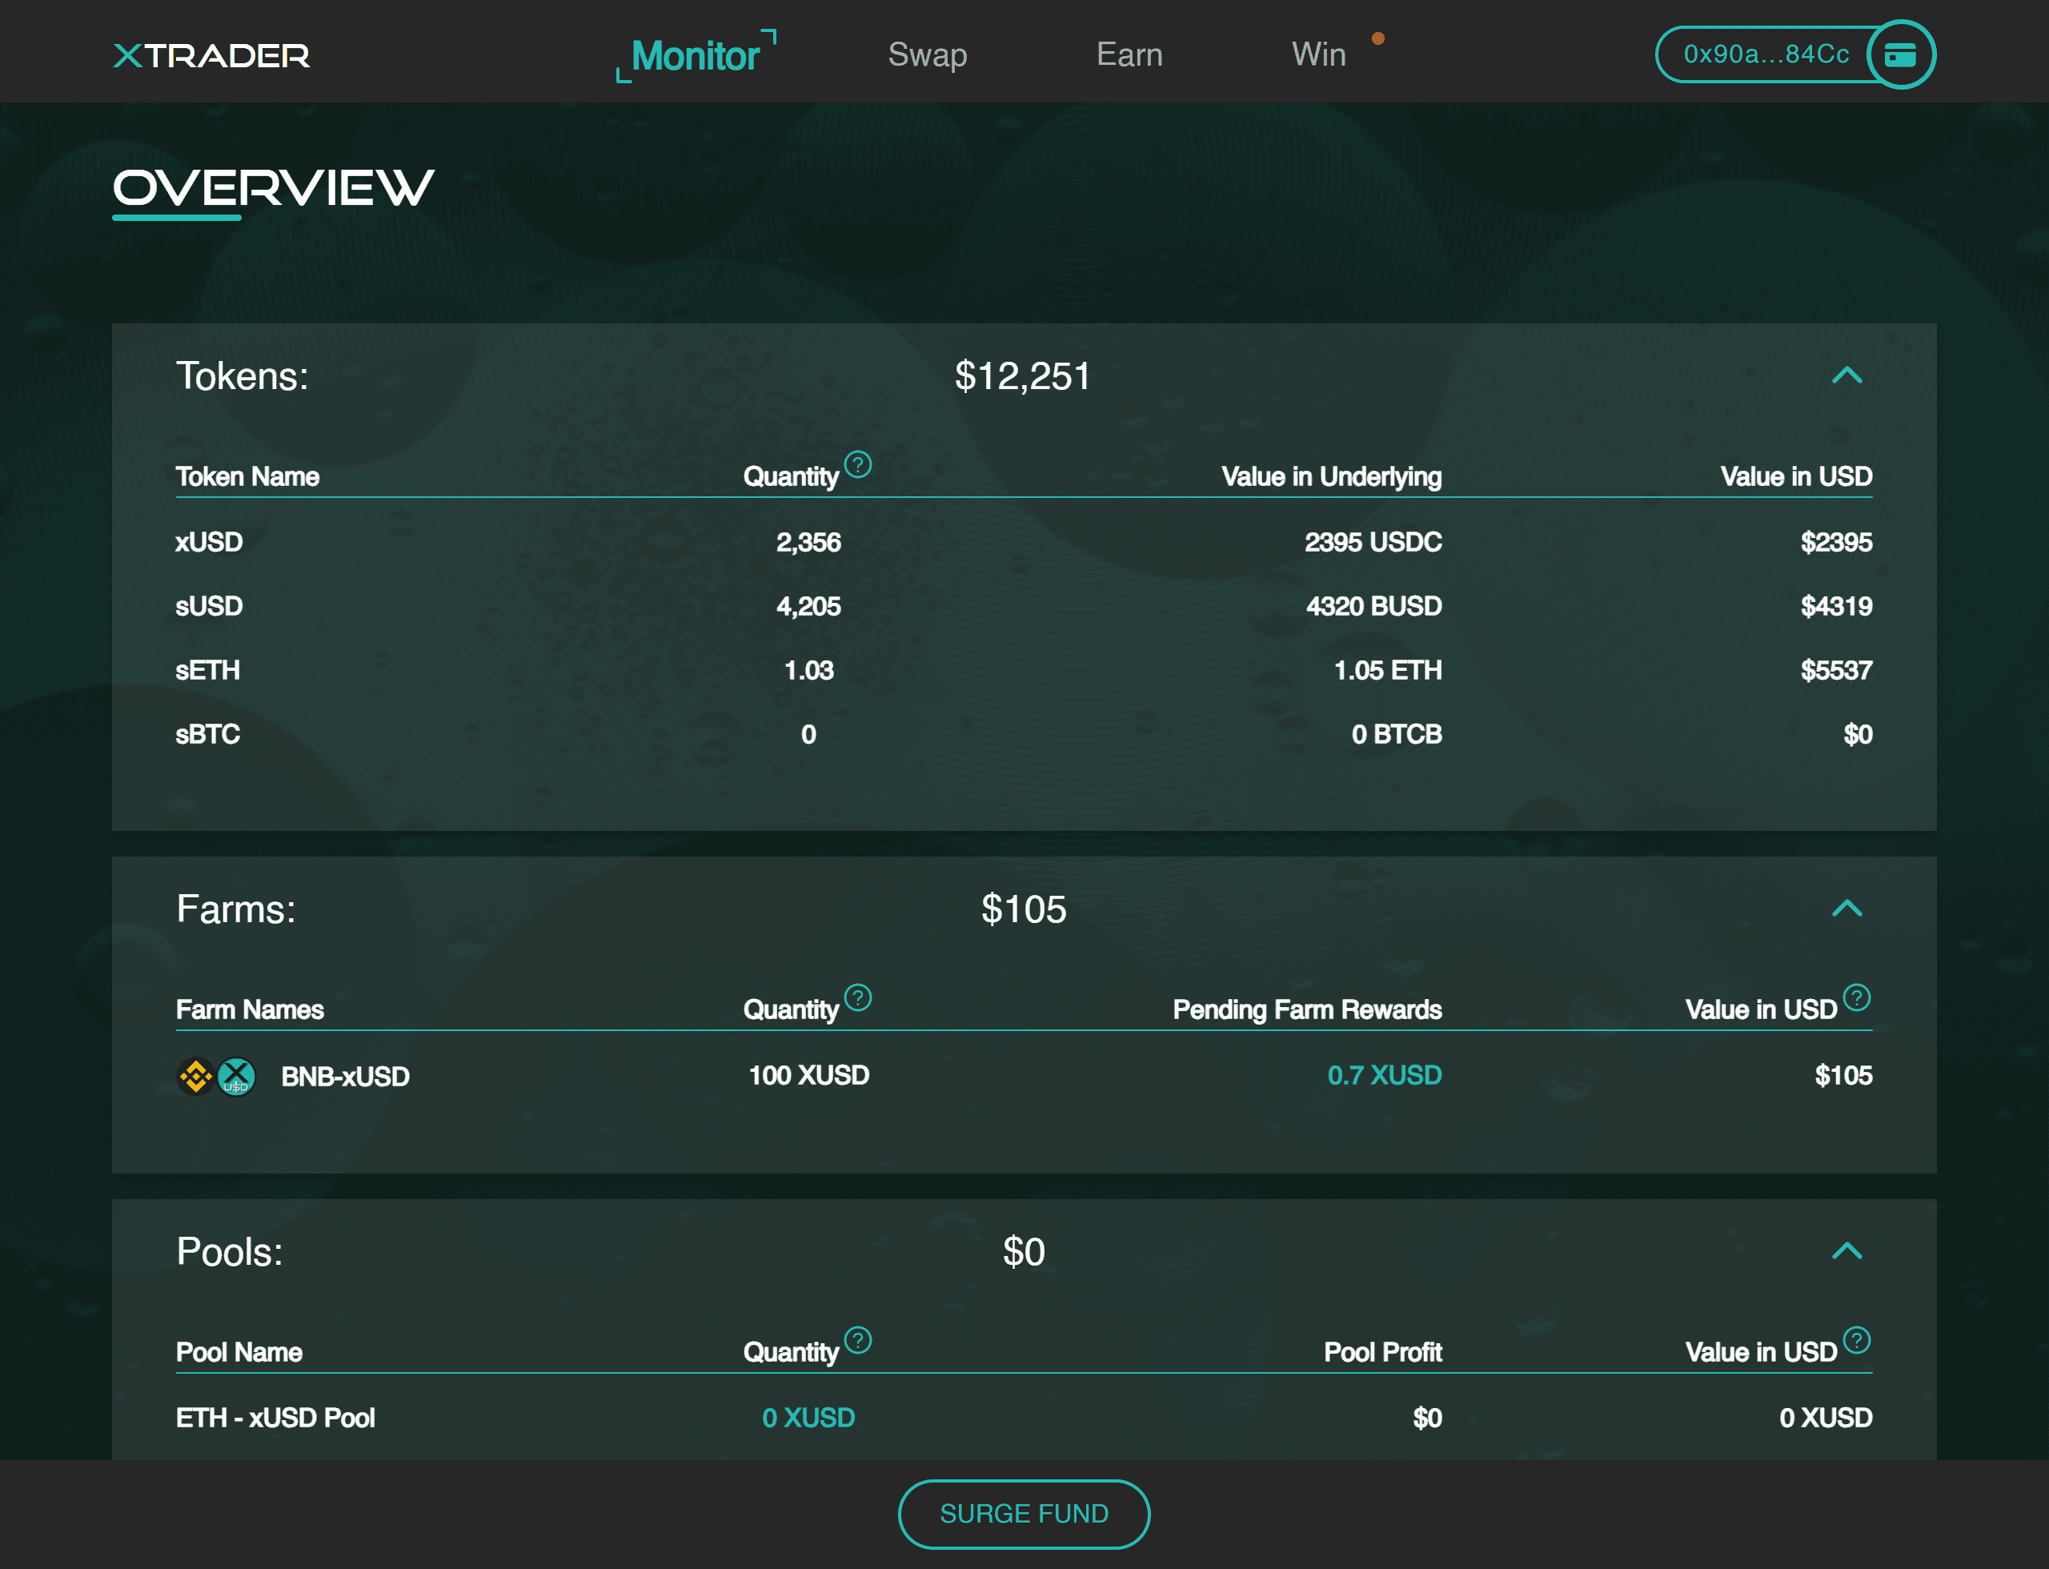Collapse the Pools section

[x=1847, y=1251]
